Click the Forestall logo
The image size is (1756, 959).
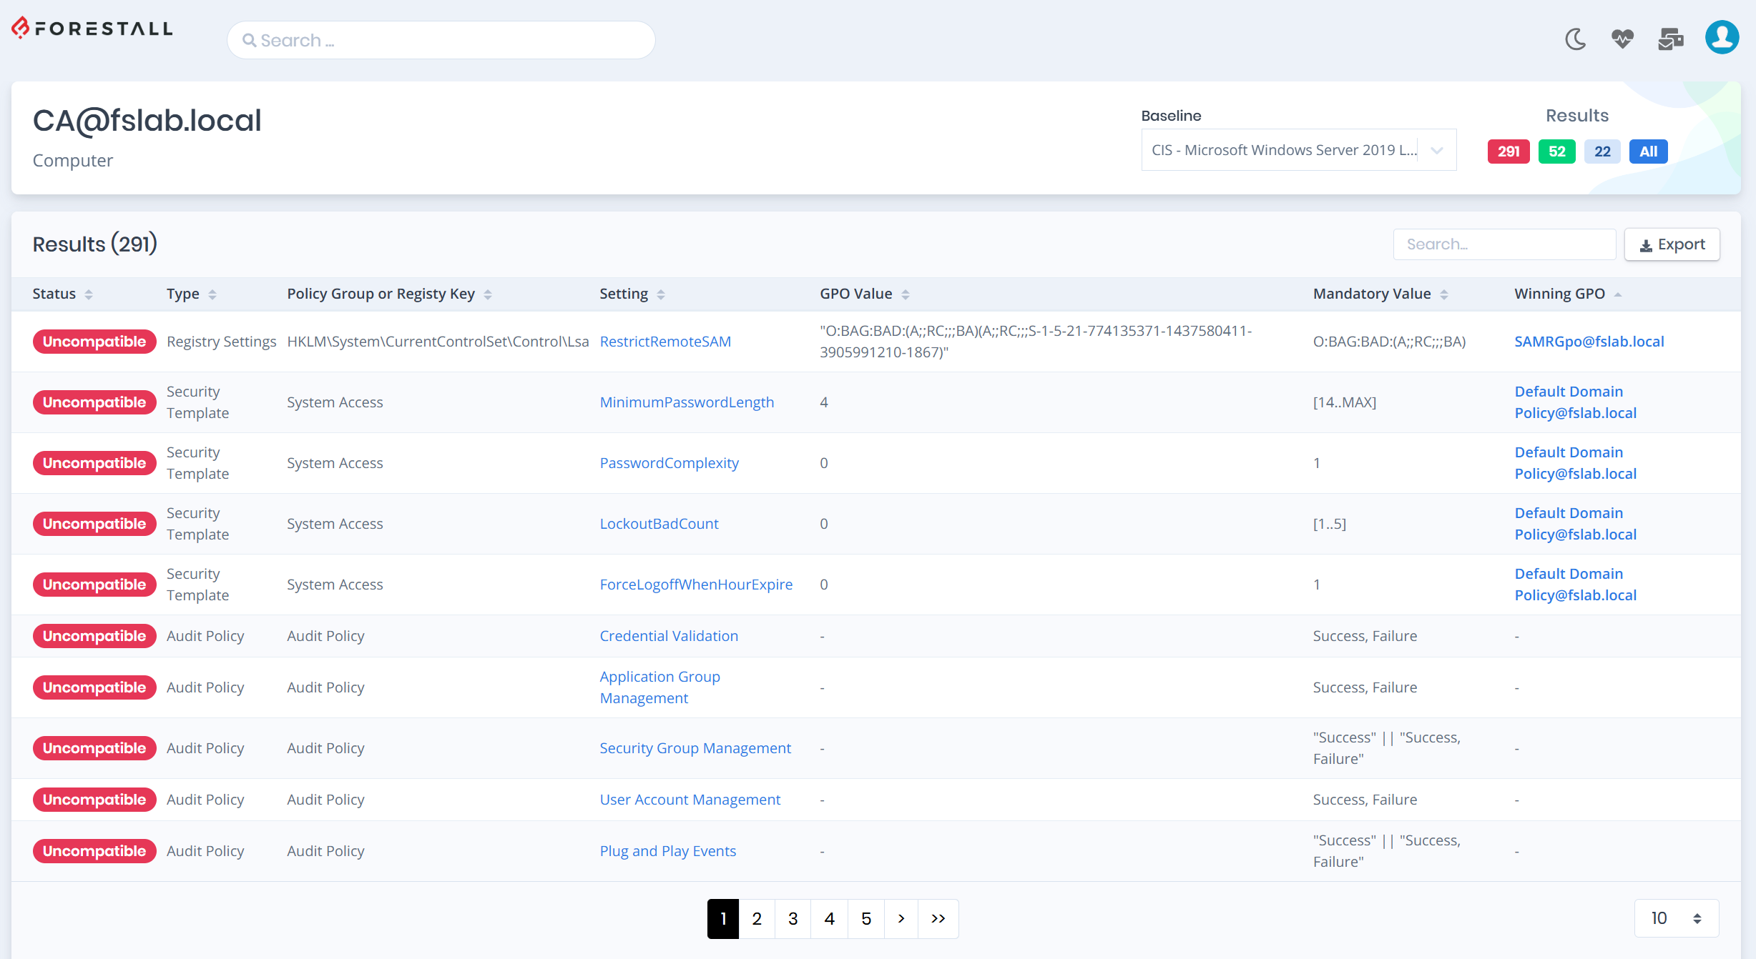[91, 29]
